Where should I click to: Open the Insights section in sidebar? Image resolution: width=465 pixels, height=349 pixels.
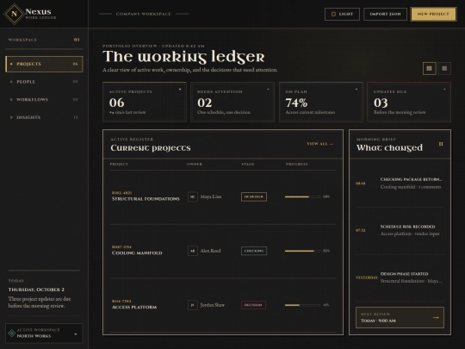click(x=44, y=117)
